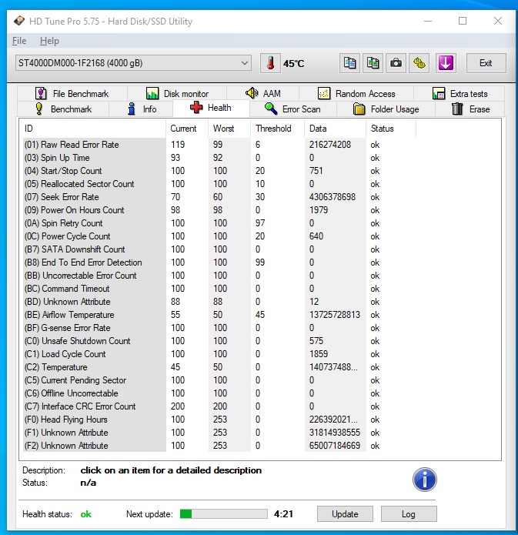This screenshot has height=535, width=518.
Task: Go to the Erase tab
Action: coord(470,109)
